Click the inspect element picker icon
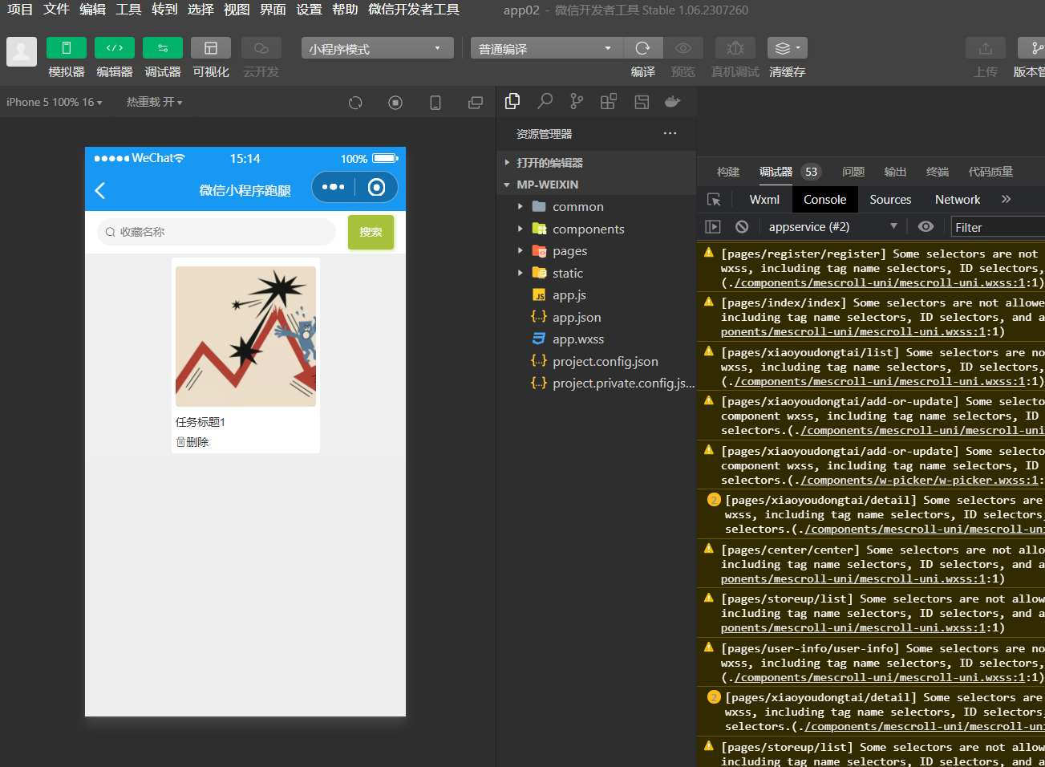The image size is (1045, 767). click(x=714, y=200)
